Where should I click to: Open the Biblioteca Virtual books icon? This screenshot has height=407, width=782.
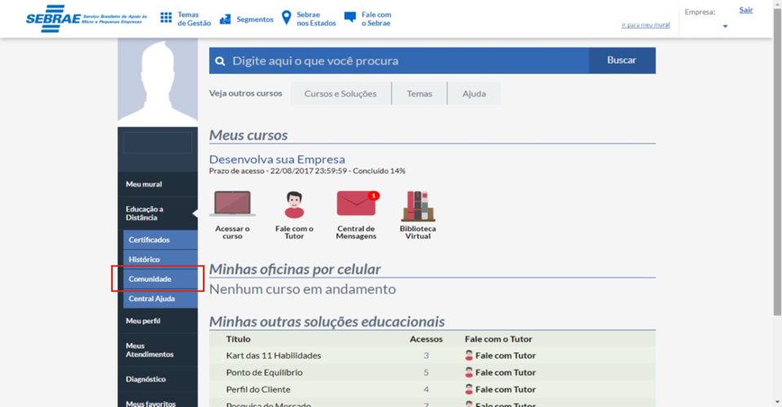point(418,206)
